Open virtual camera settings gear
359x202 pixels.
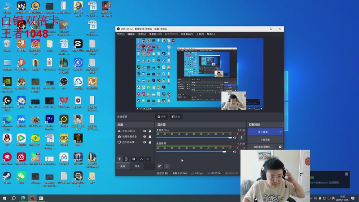click(280, 147)
